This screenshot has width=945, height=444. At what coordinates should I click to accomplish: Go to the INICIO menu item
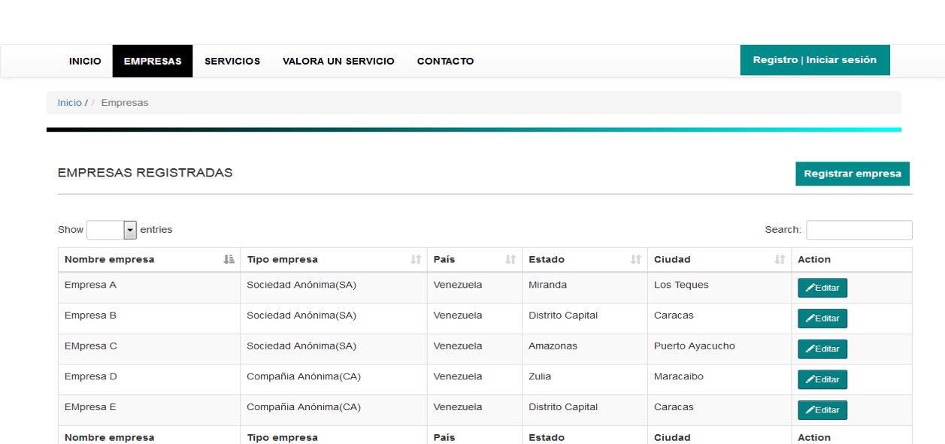tap(85, 62)
